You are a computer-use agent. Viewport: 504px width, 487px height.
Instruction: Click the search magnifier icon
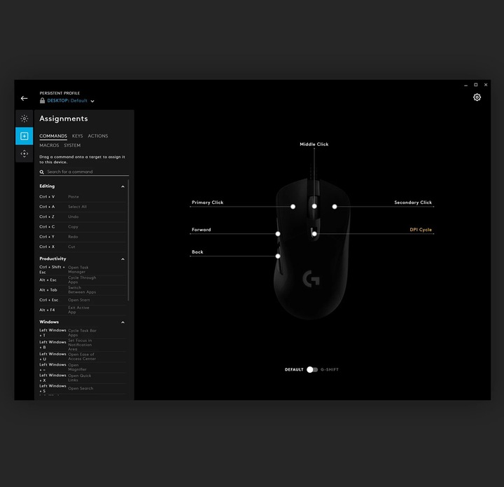click(42, 172)
